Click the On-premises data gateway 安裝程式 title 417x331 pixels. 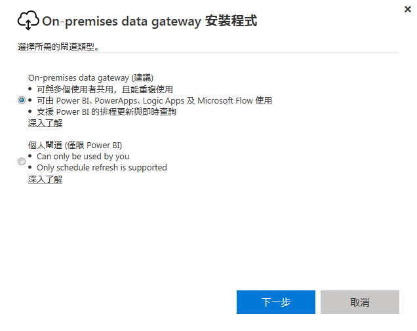pyautogui.click(x=149, y=21)
